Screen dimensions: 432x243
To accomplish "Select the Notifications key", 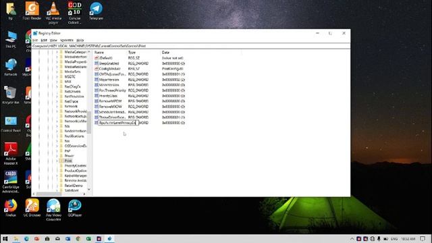I will (x=74, y=136).
